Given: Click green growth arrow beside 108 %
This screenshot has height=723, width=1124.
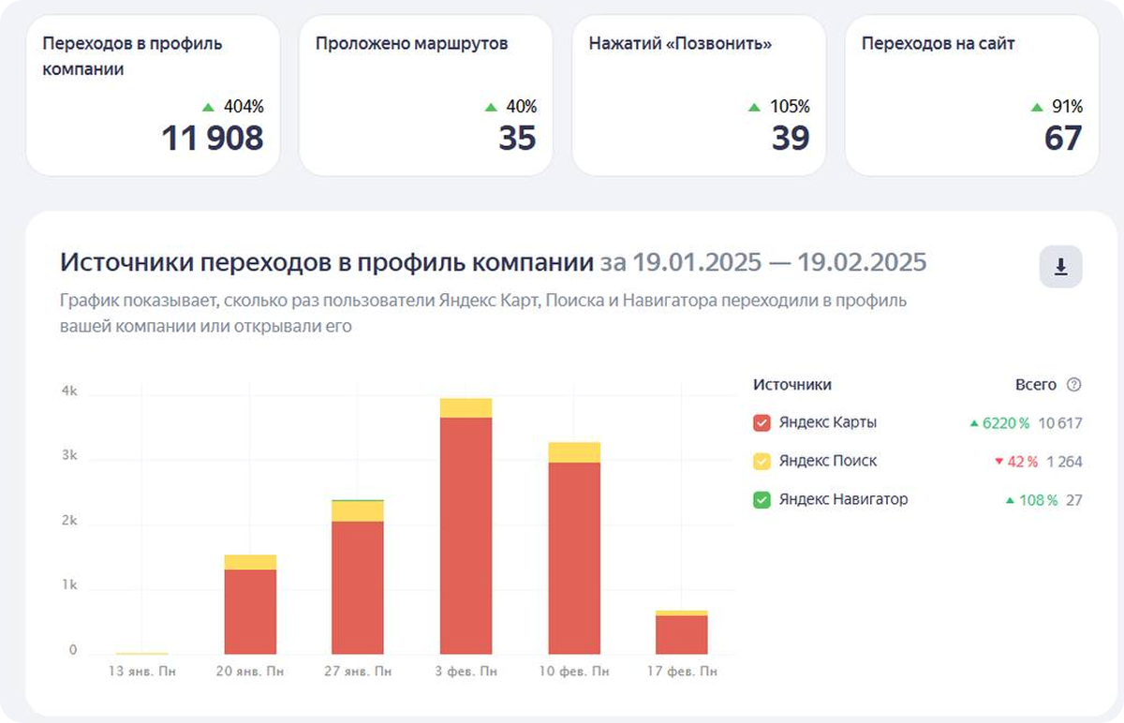Looking at the screenshot, I should [x=1010, y=501].
